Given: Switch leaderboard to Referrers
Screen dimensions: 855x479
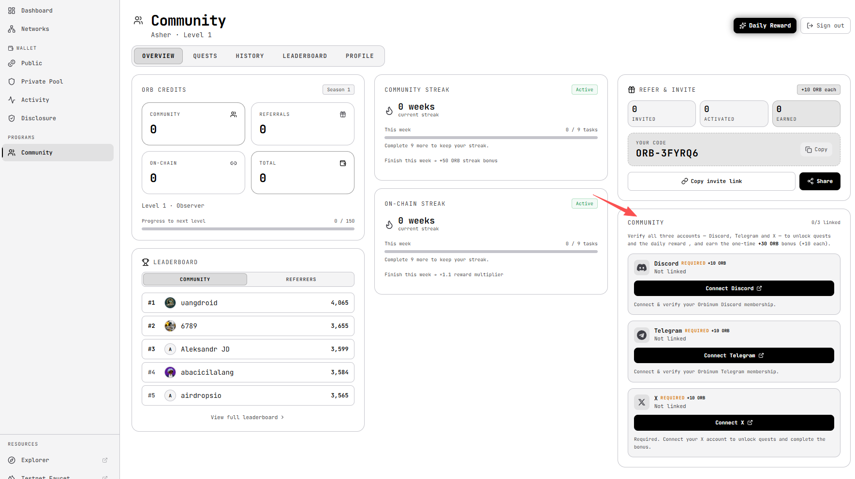Looking at the screenshot, I should click(301, 280).
